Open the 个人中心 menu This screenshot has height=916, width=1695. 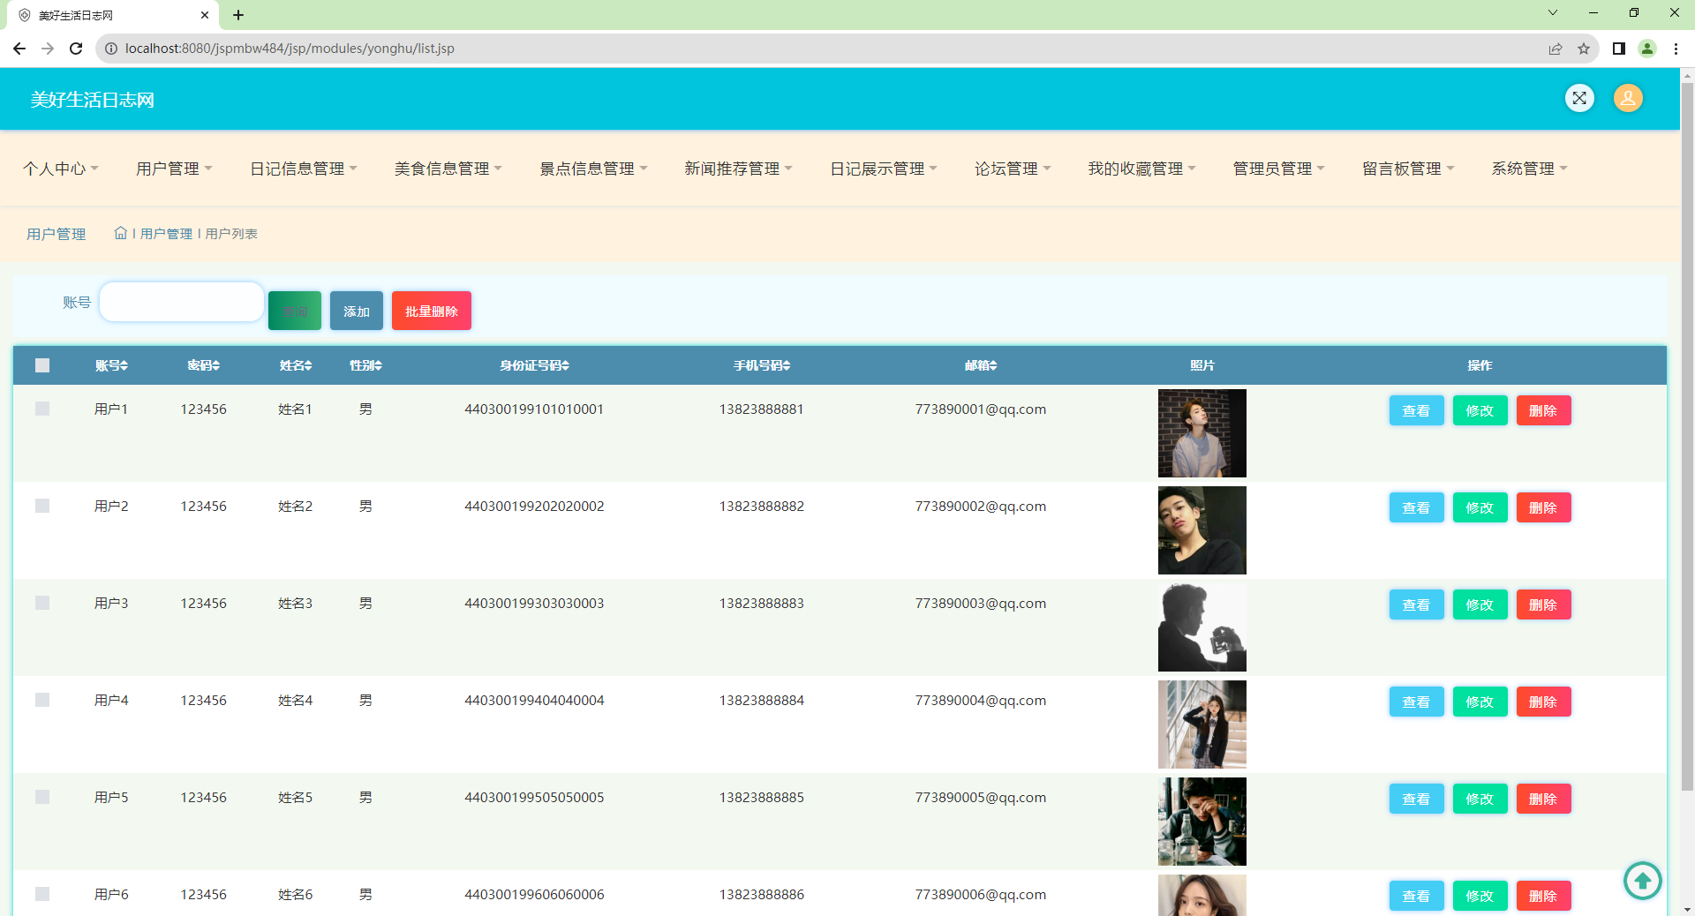click(x=60, y=168)
